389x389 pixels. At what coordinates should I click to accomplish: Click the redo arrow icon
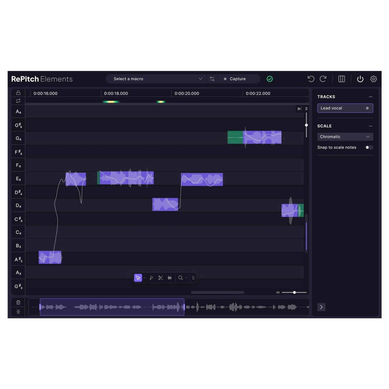click(x=323, y=79)
